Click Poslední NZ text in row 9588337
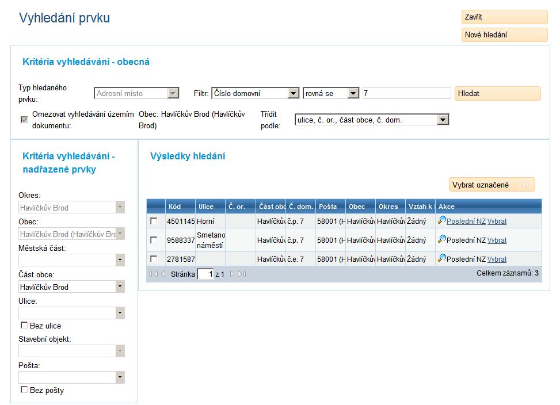Screen dimensions: 560x405 pos(466,240)
